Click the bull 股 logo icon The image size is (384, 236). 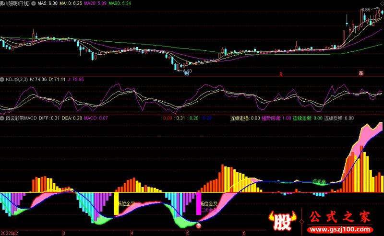click(283, 221)
